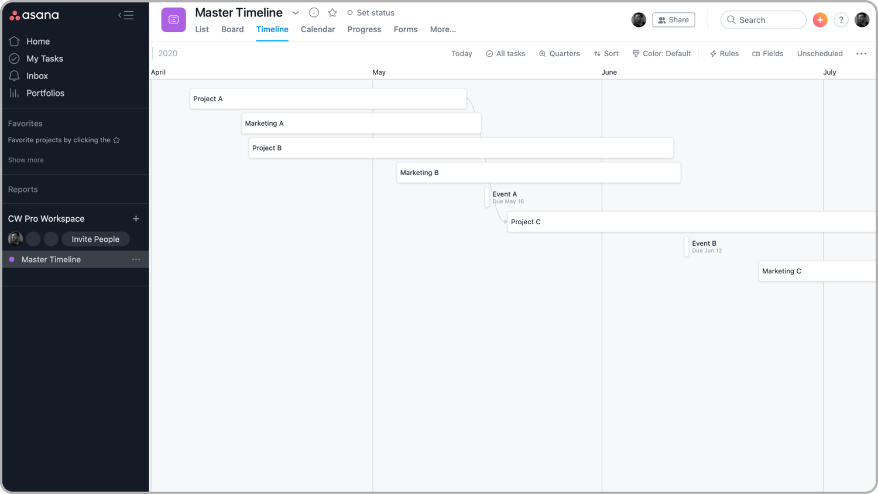Click the project info icon beside the title

pos(314,12)
